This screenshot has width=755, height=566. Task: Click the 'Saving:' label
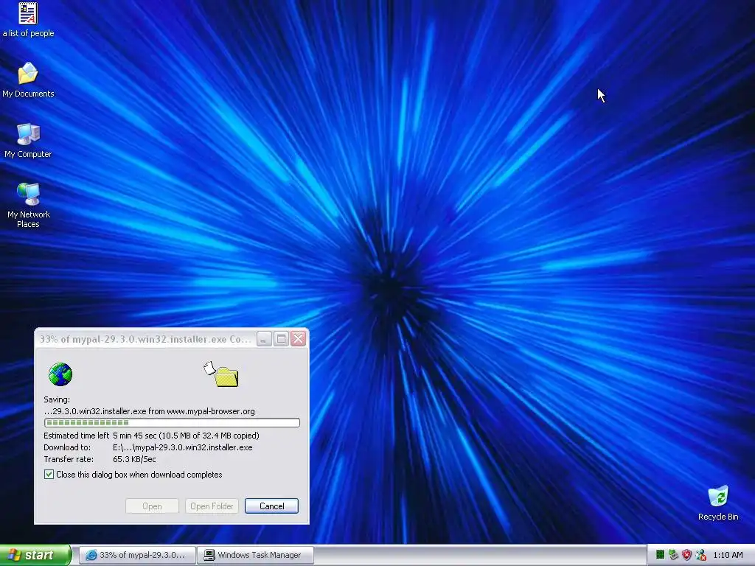click(57, 399)
